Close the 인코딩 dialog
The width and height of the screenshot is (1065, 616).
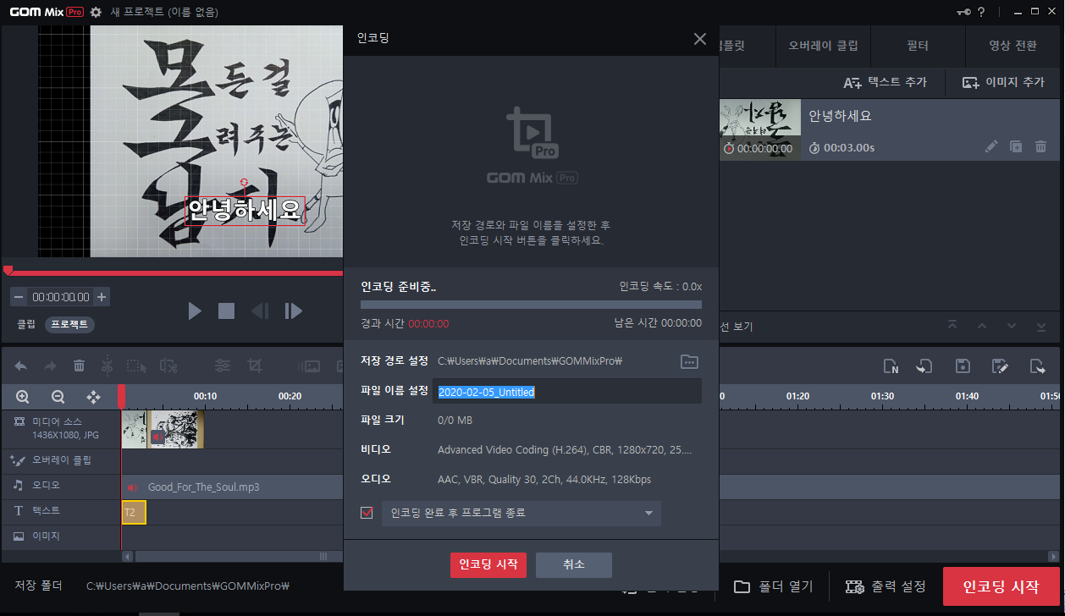(699, 39)
